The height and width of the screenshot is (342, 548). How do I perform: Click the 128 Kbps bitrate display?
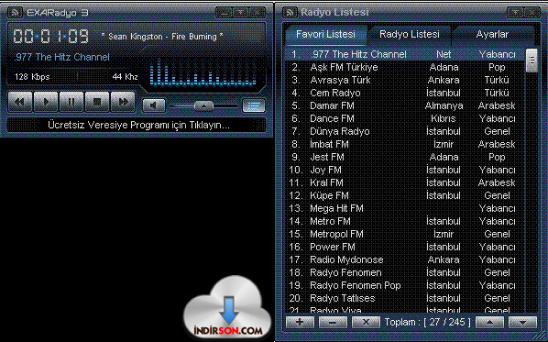(x=32, y=77)
